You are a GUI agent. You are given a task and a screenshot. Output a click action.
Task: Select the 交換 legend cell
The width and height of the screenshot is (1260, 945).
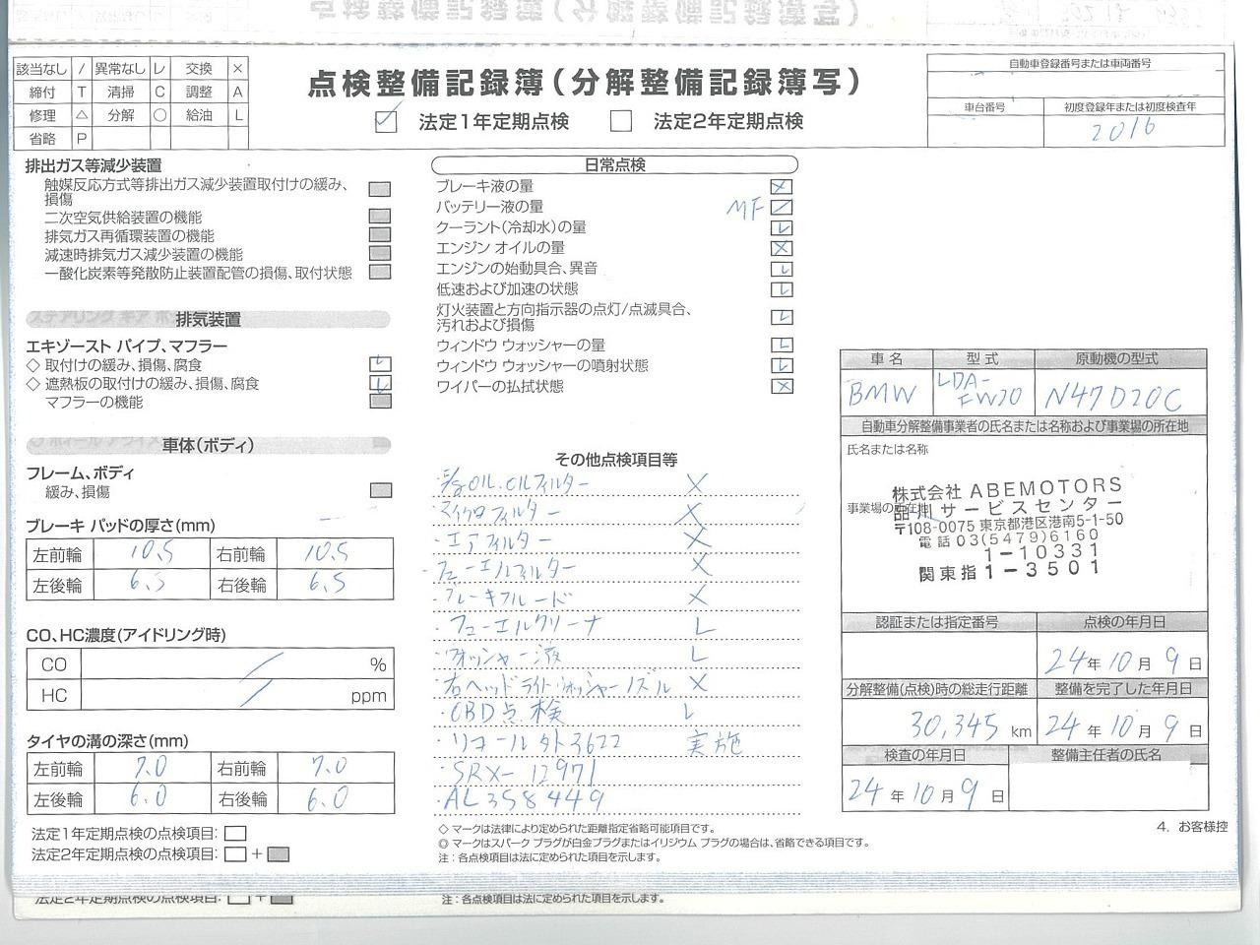click(199, 68)
